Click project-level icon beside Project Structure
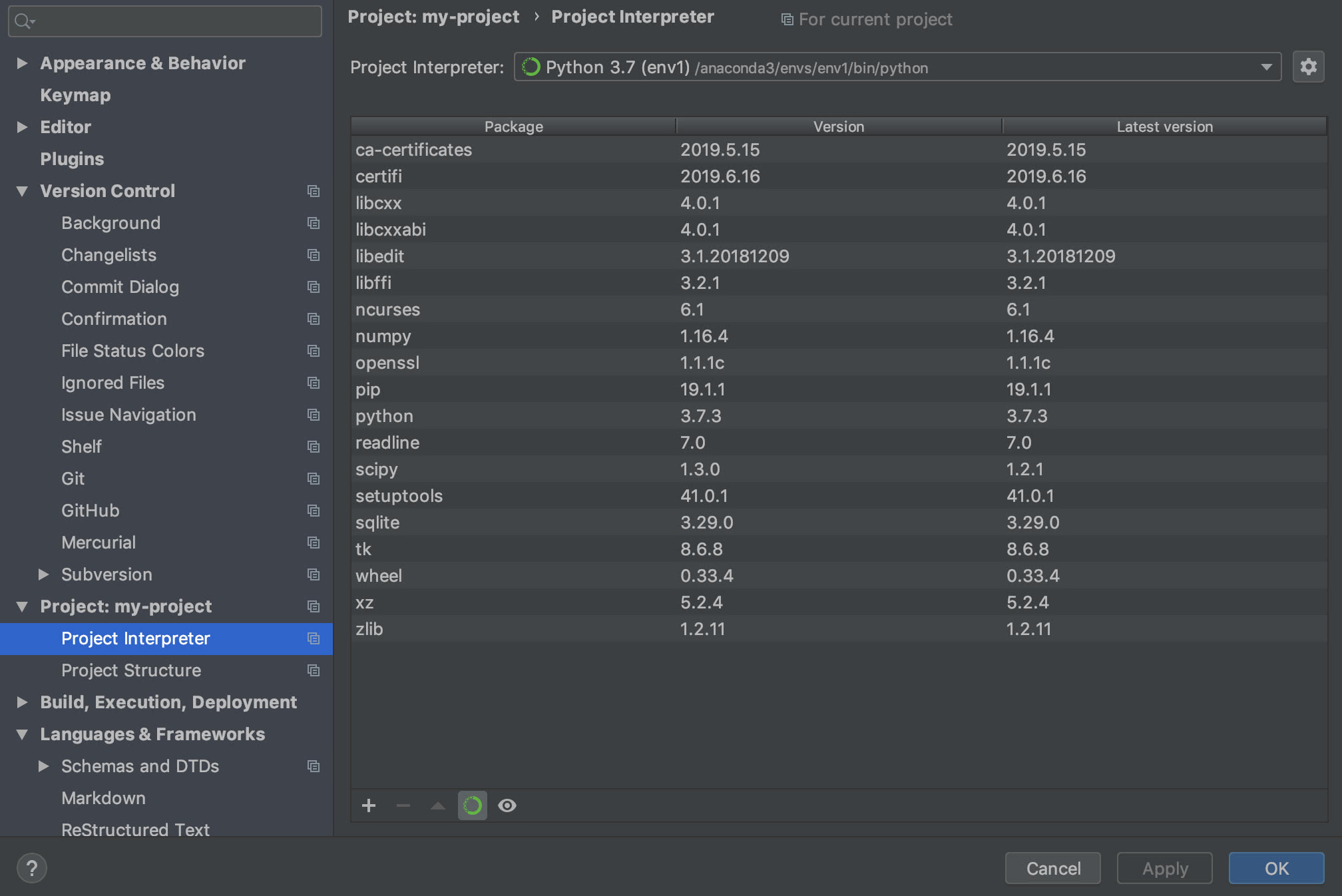Screen dimensions: 1342x896 [x=314, y=670]
